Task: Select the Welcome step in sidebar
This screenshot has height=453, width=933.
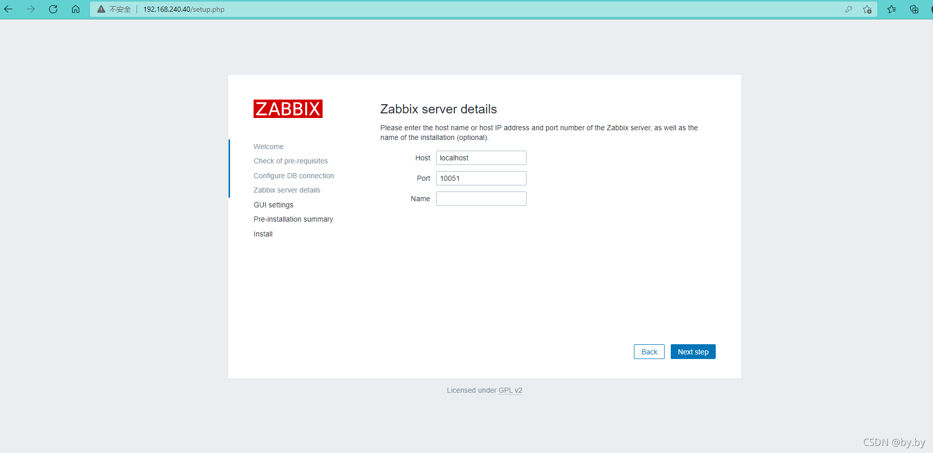Action: [x=268, y=147]
